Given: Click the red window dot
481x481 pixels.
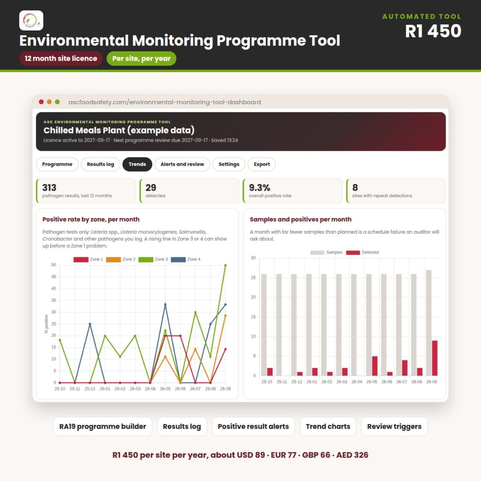Looking at the screenshot, I should pyautogui.click(x=41, y=102).
